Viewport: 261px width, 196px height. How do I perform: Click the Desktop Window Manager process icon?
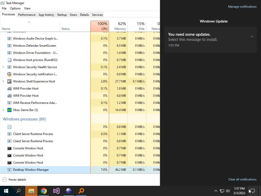coord(9,170)
